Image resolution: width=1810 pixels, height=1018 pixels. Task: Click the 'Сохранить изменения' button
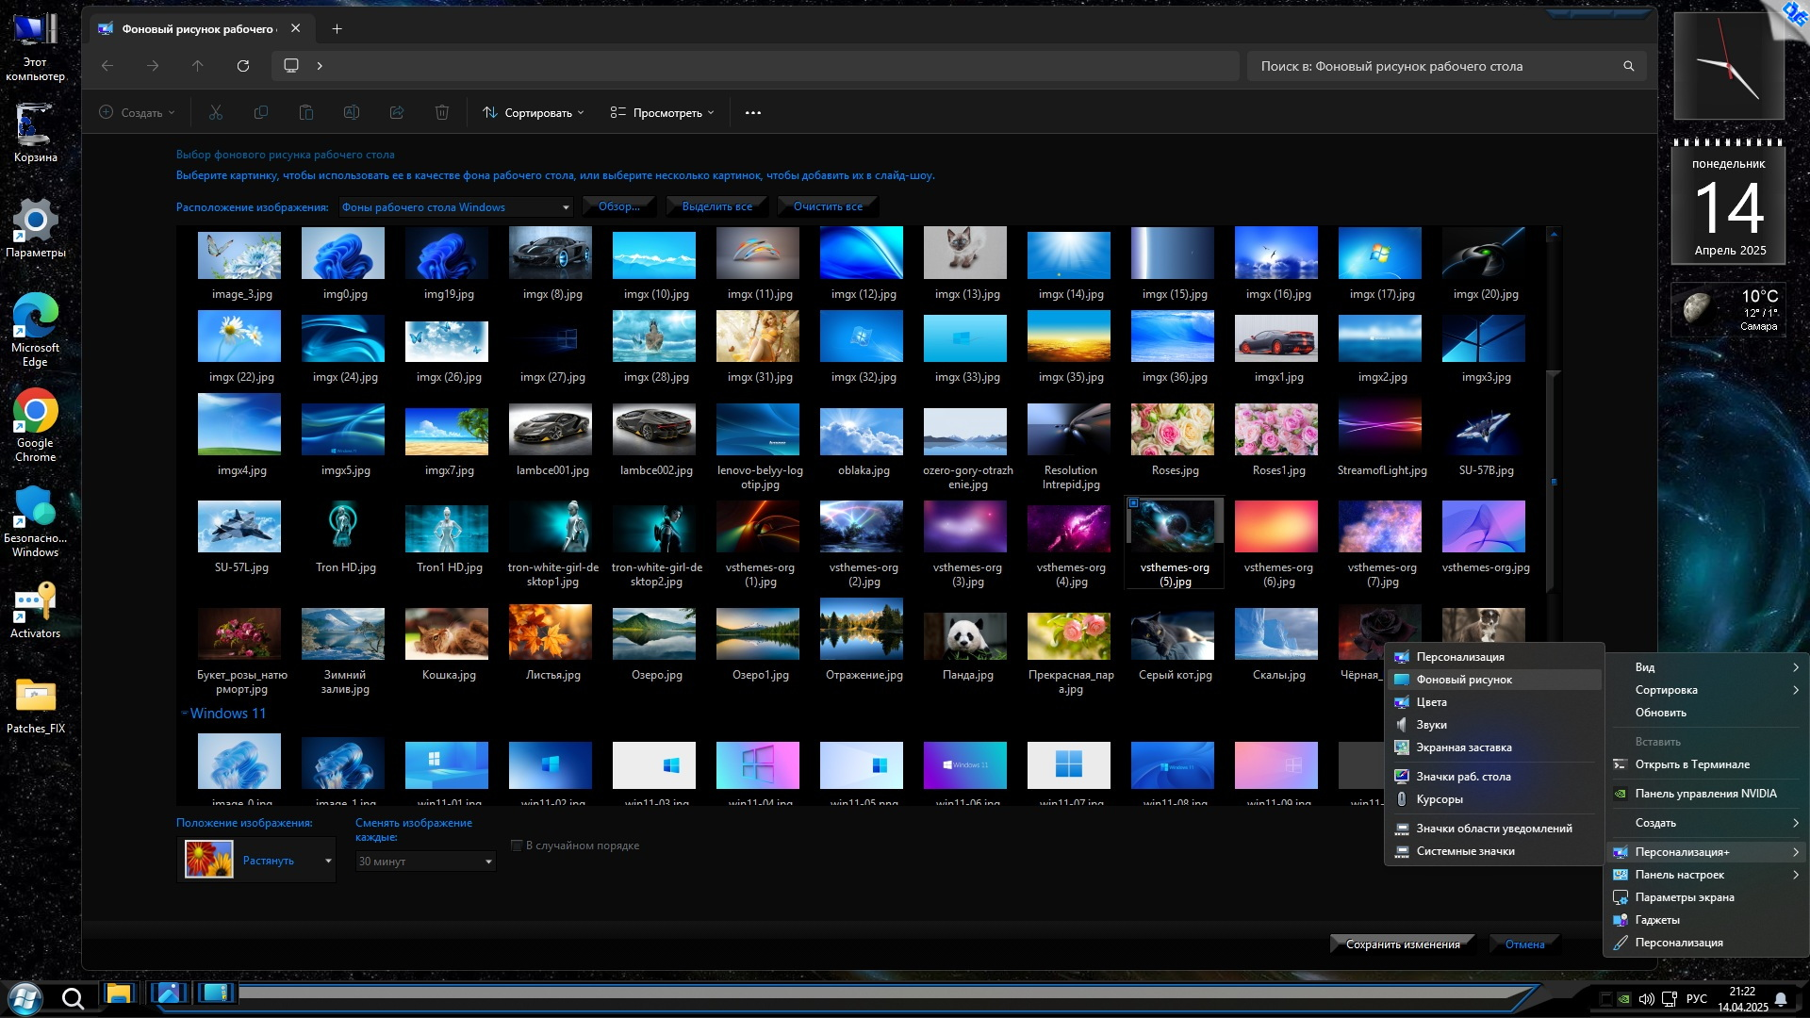[x=1402, y=944]
